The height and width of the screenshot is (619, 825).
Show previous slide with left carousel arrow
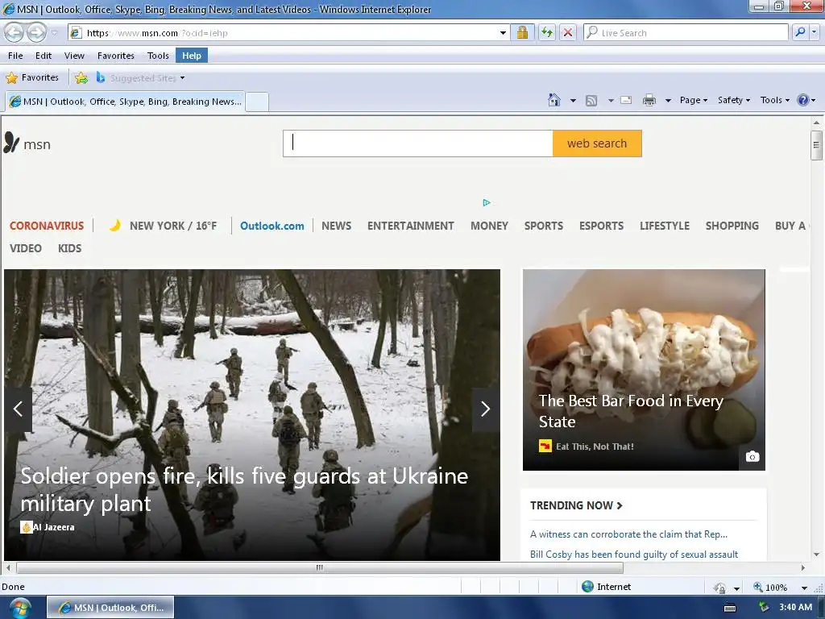pos(18,409)
